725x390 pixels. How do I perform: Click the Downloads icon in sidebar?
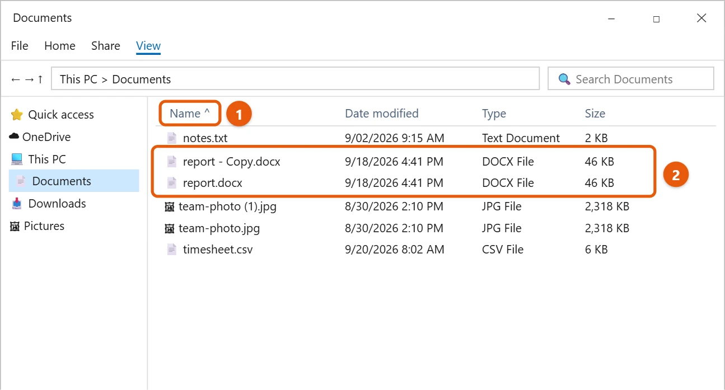17,204
